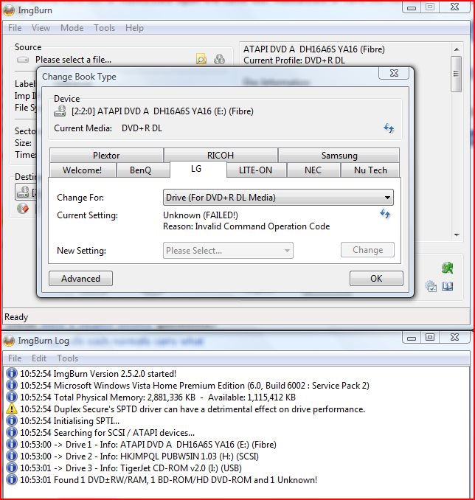Click log line 'Found 1 DVD±RW/RAM'

pos(168,480)
